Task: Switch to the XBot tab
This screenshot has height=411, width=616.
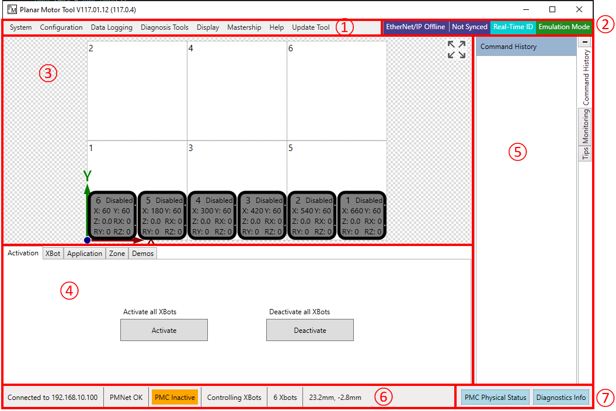Action: [x=53, y=253]
